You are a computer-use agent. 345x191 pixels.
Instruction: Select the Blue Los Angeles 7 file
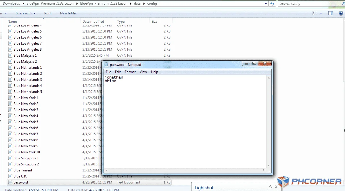[27, 43]
